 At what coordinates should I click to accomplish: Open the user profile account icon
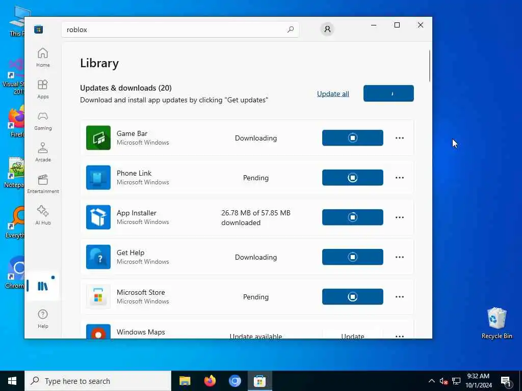[x=327, y=29]
